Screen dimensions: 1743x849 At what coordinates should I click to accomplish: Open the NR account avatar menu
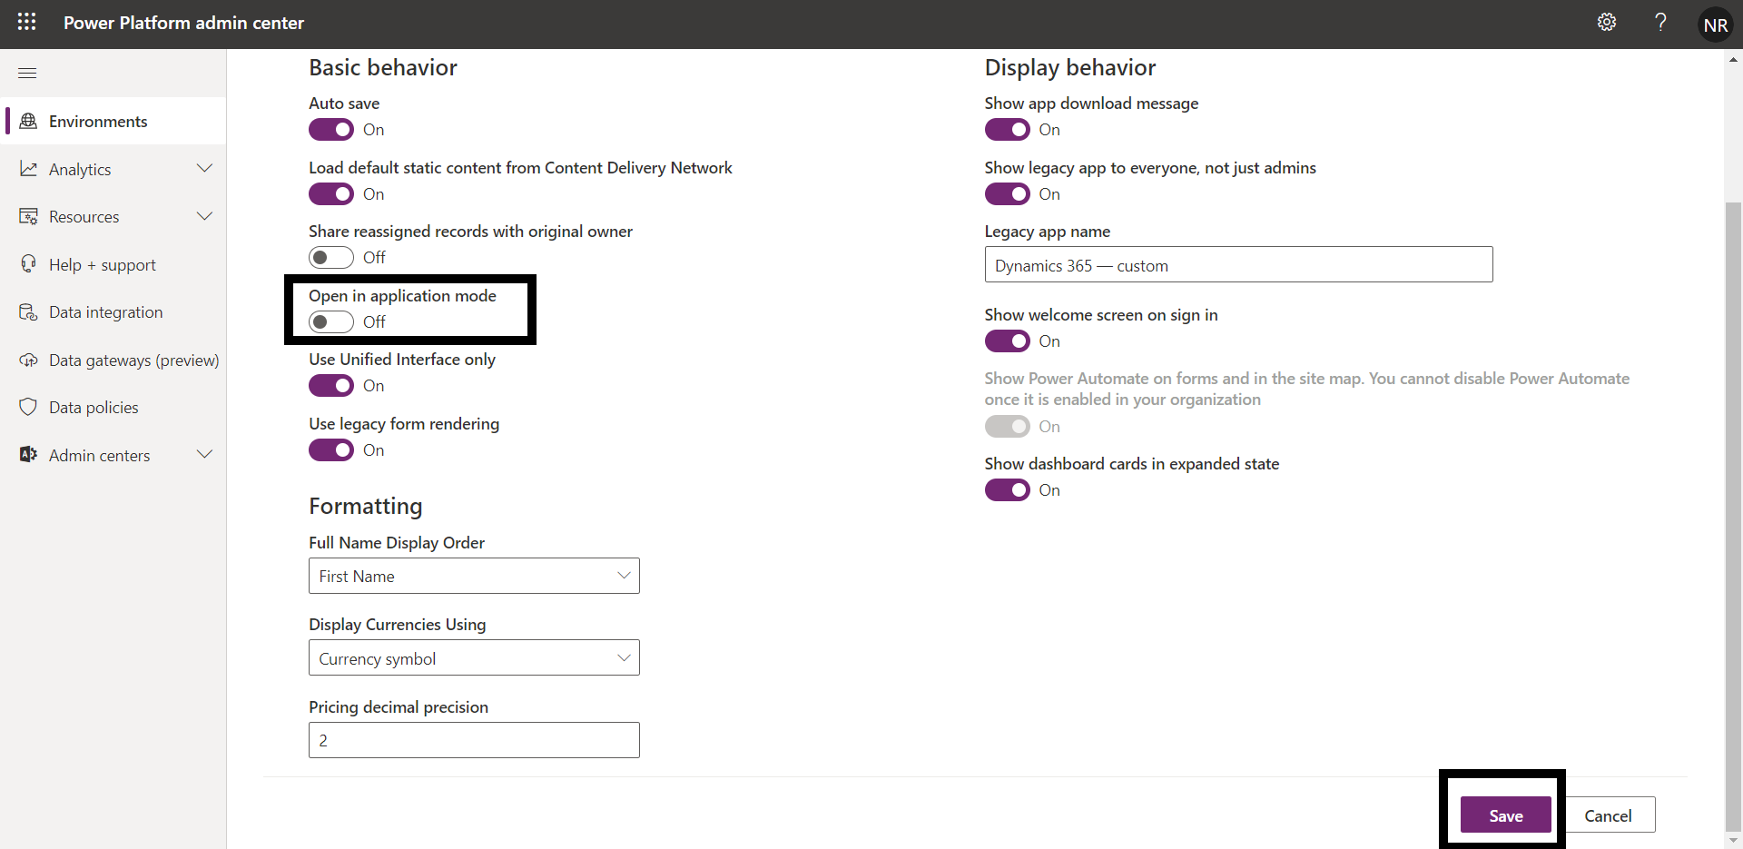coord(1715,24)
